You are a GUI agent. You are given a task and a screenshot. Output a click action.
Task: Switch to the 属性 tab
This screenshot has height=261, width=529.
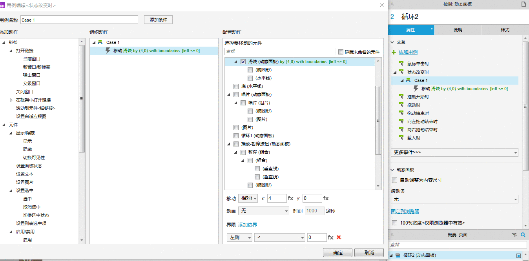[411, 30]
